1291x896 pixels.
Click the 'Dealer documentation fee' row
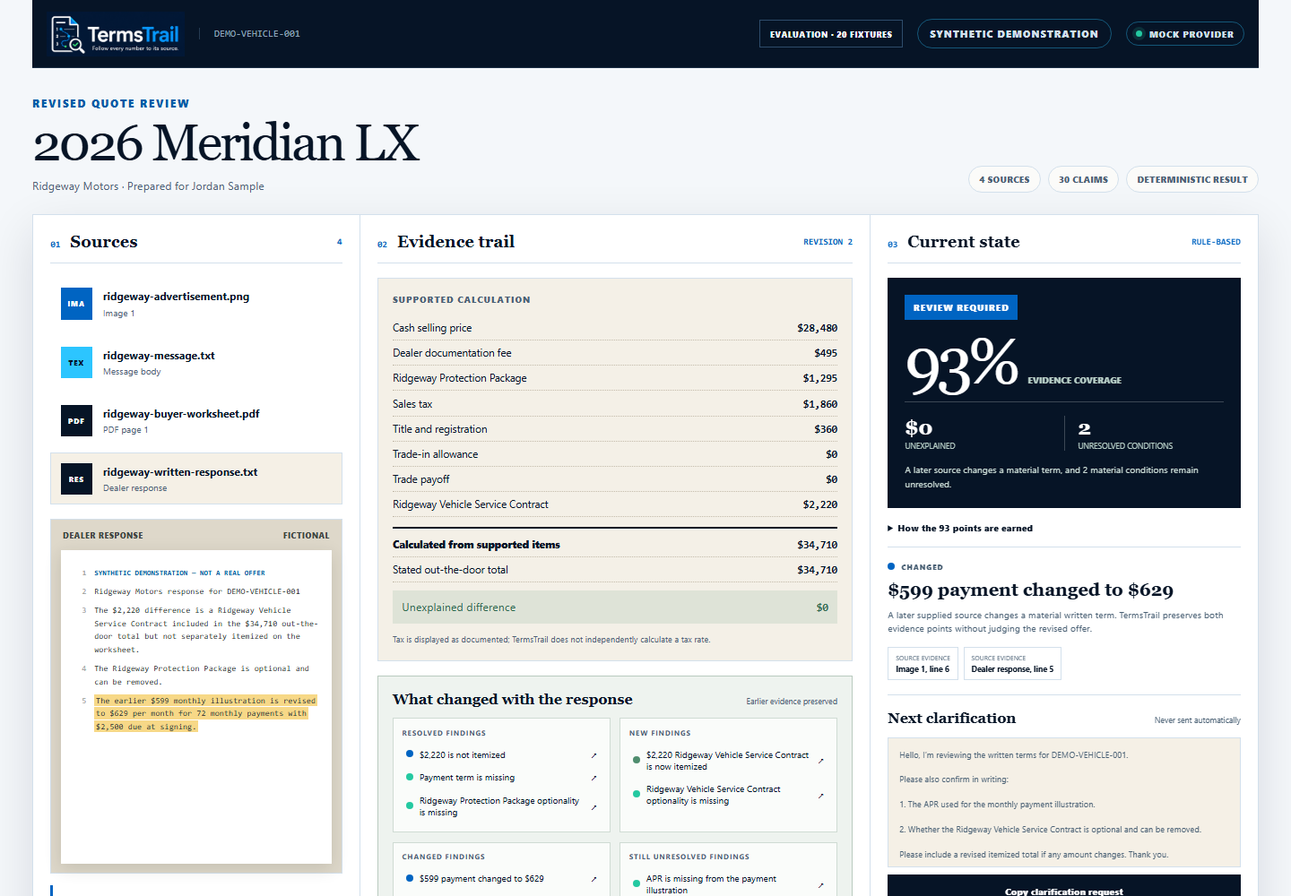615,353
